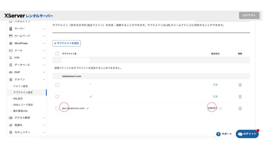Screen dimensions: 264x148
Task: Open the サポート help button
Action: tap(224, 134)
